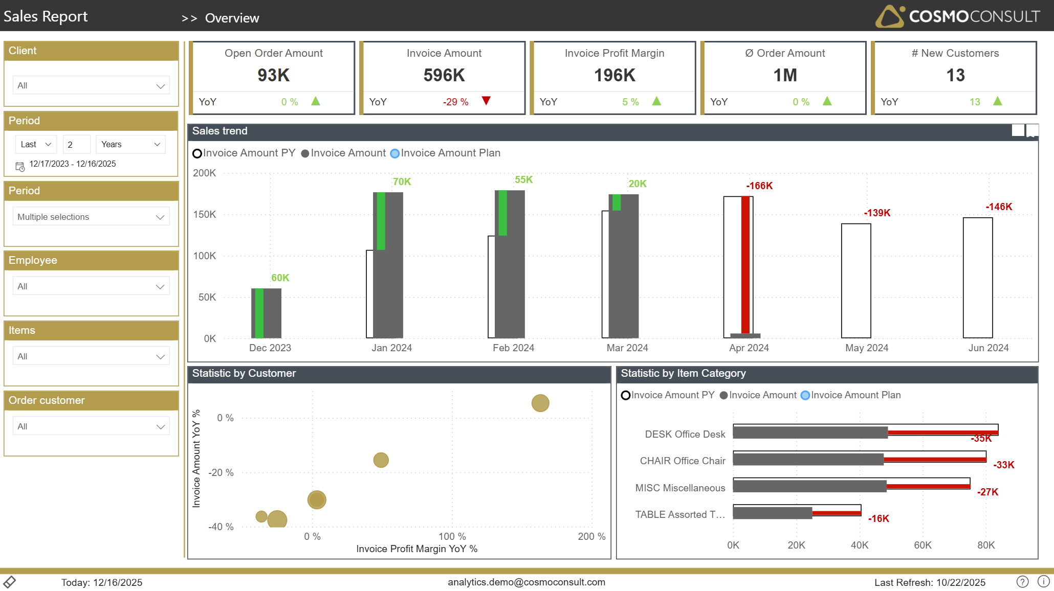This screenshot has width=1054, height=591.
Task: Click the bookmark-shaped button in Sales trend
Action: pos(1033,131)
